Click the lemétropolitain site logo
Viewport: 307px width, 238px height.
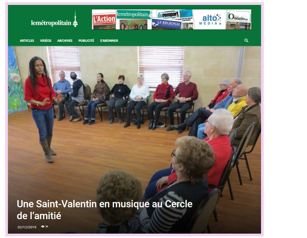54,20
